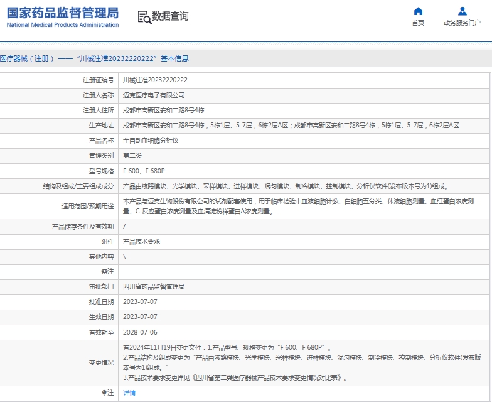492x405 pixels.
Task: Click the 变更情况 label
Action: [102, 363]
